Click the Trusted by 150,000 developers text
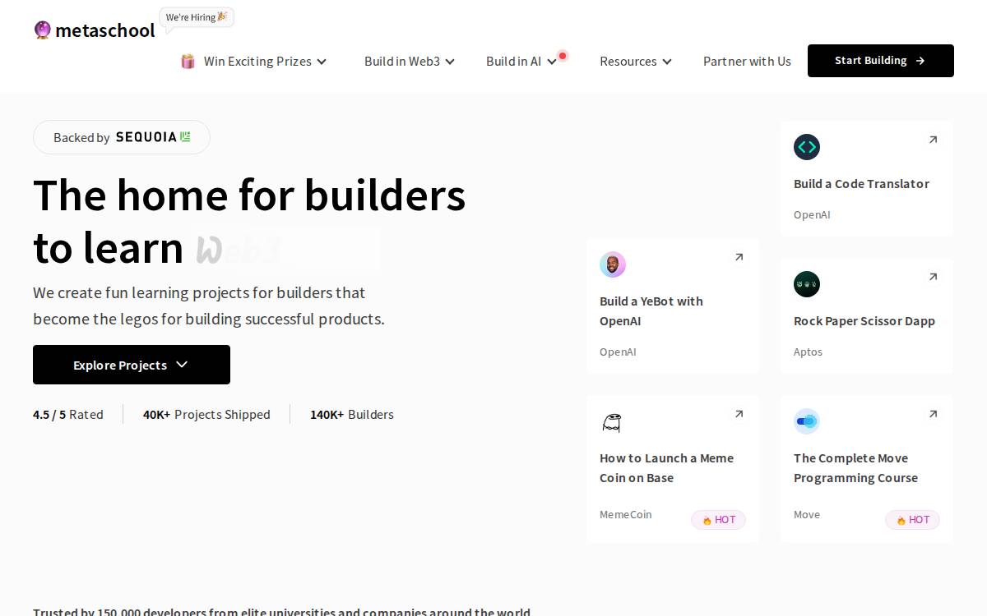 (x=281, y=611)
